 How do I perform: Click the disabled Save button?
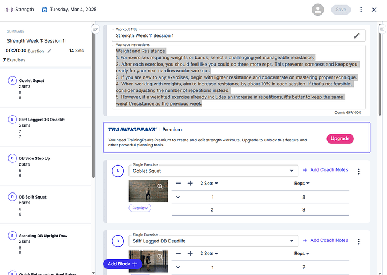(x=340, y=10)
